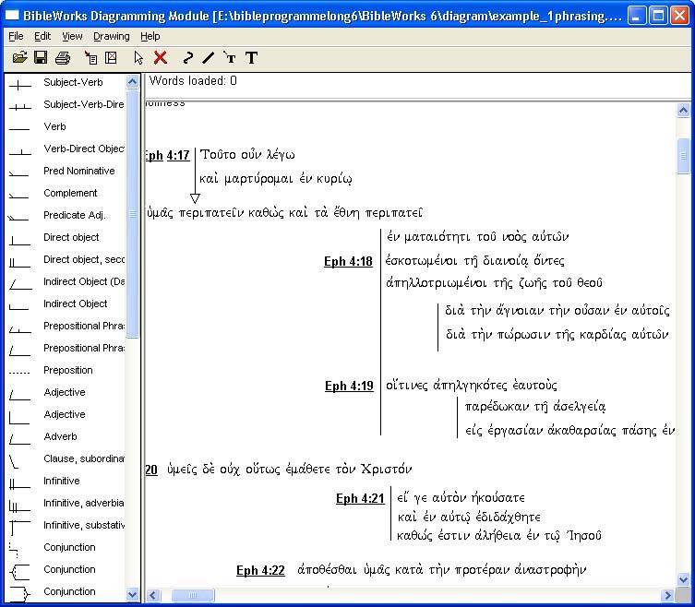Viewport: 695px width, 607px height.
Task: Open the View menu
Action: coord(72,36)
